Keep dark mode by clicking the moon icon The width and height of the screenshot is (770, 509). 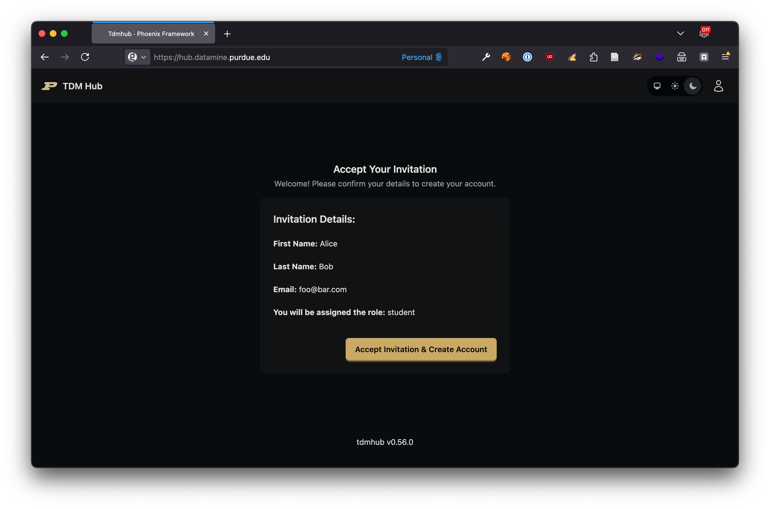pyautogui.click(x=693, y=86)
